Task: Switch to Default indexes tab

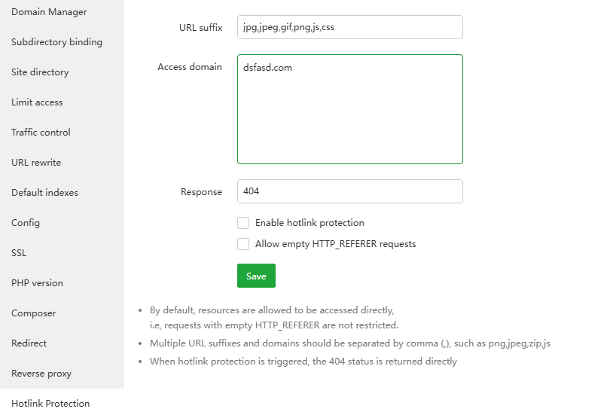Action: click(44, 193)
